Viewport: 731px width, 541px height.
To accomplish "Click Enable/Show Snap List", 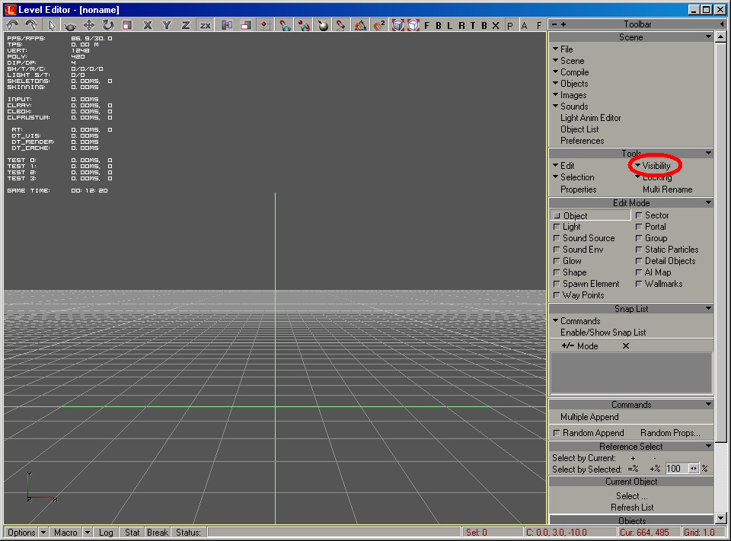I will coord(603,333).
